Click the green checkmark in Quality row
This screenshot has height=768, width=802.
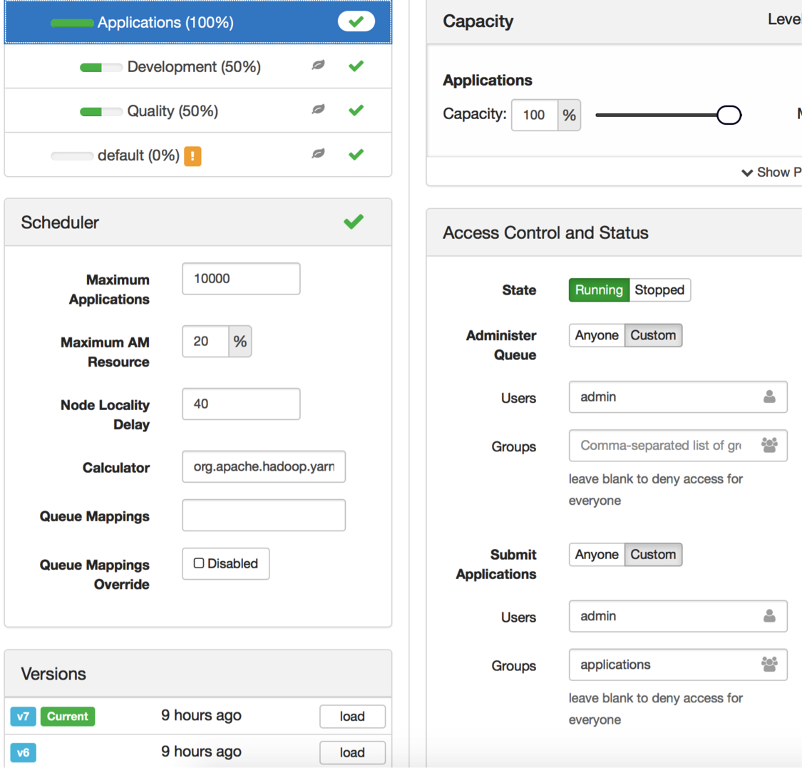[x=356, y=110]
